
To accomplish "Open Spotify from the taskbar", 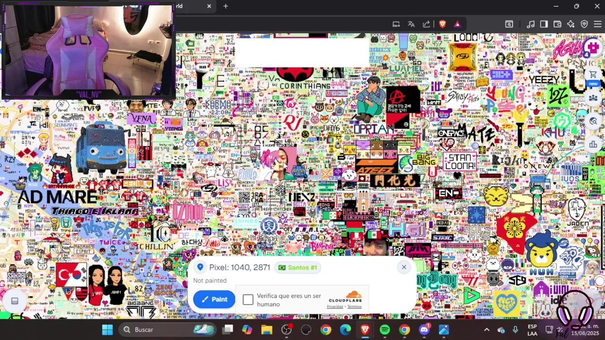I will (385, 330).
